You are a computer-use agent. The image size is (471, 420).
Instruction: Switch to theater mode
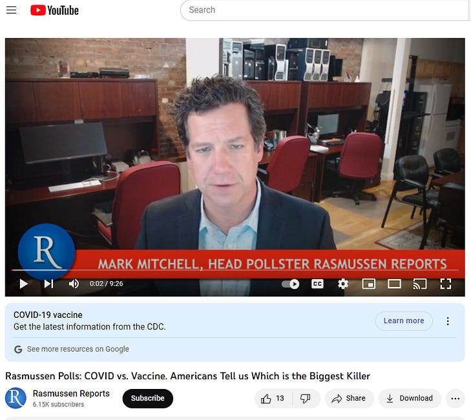coord(394,284)
